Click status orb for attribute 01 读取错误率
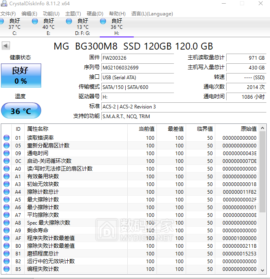 tap(6, 138)
